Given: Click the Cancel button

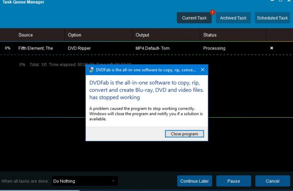Looking at the screenshot, I should 273,181.
